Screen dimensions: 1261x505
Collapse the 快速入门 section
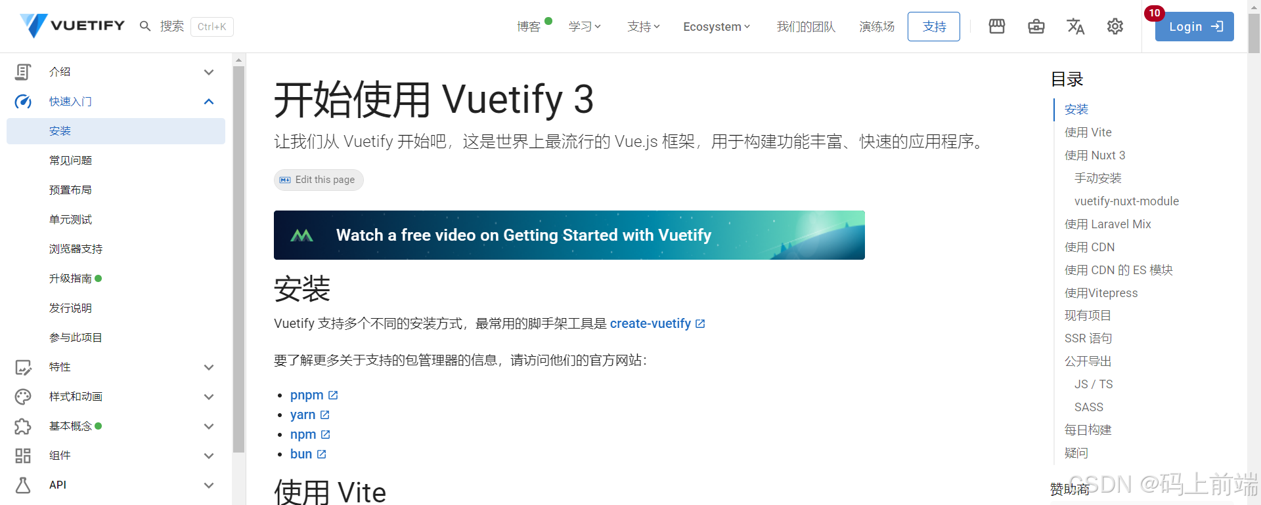tap(209, 102)
